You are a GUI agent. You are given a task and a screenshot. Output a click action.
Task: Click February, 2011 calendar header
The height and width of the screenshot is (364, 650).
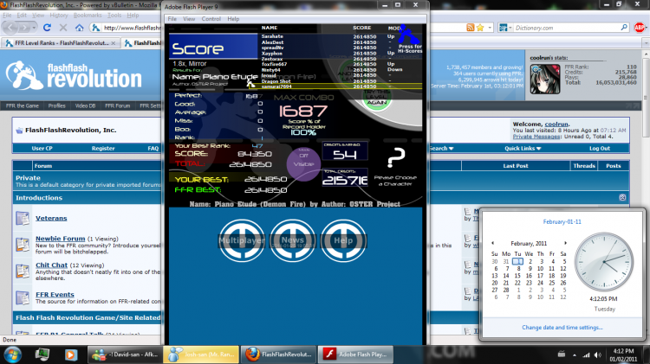click(x=529, y=244)
